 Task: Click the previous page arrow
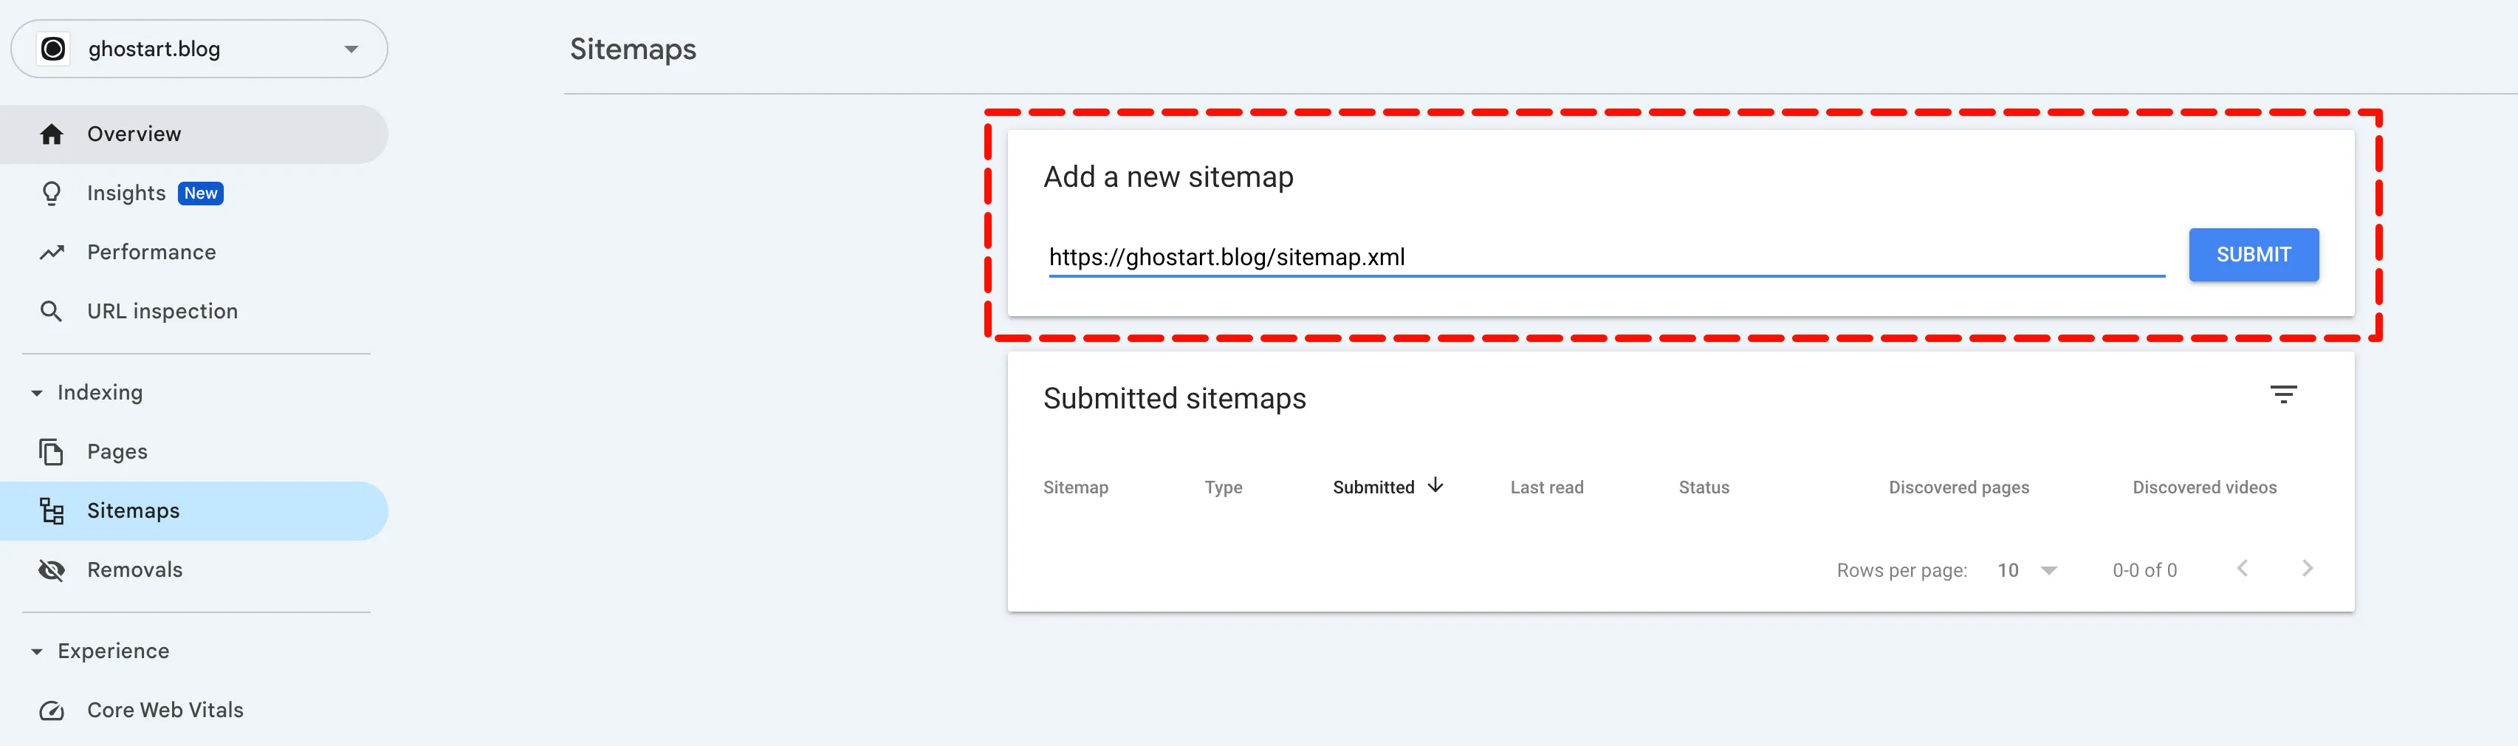[x=2243, y=568]
